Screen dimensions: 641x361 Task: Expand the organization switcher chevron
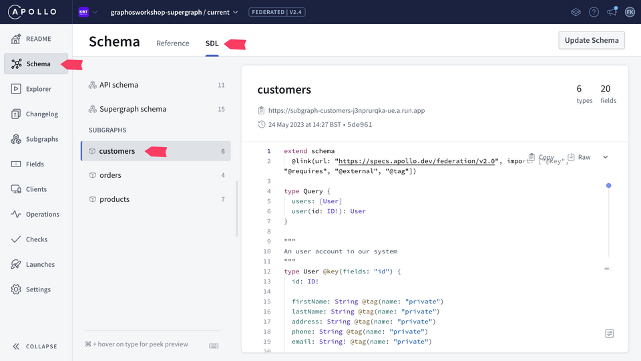click(95, 12)
